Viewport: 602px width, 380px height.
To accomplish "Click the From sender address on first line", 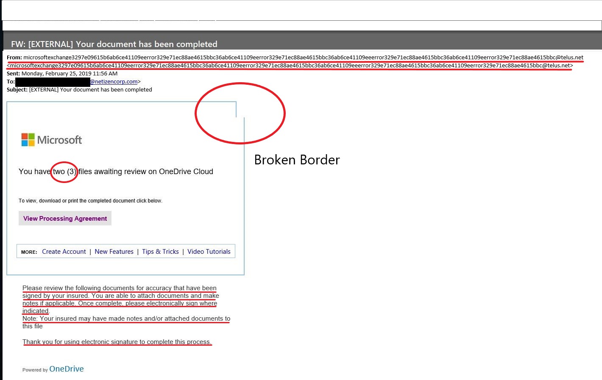I will click(x=303, y=57).
